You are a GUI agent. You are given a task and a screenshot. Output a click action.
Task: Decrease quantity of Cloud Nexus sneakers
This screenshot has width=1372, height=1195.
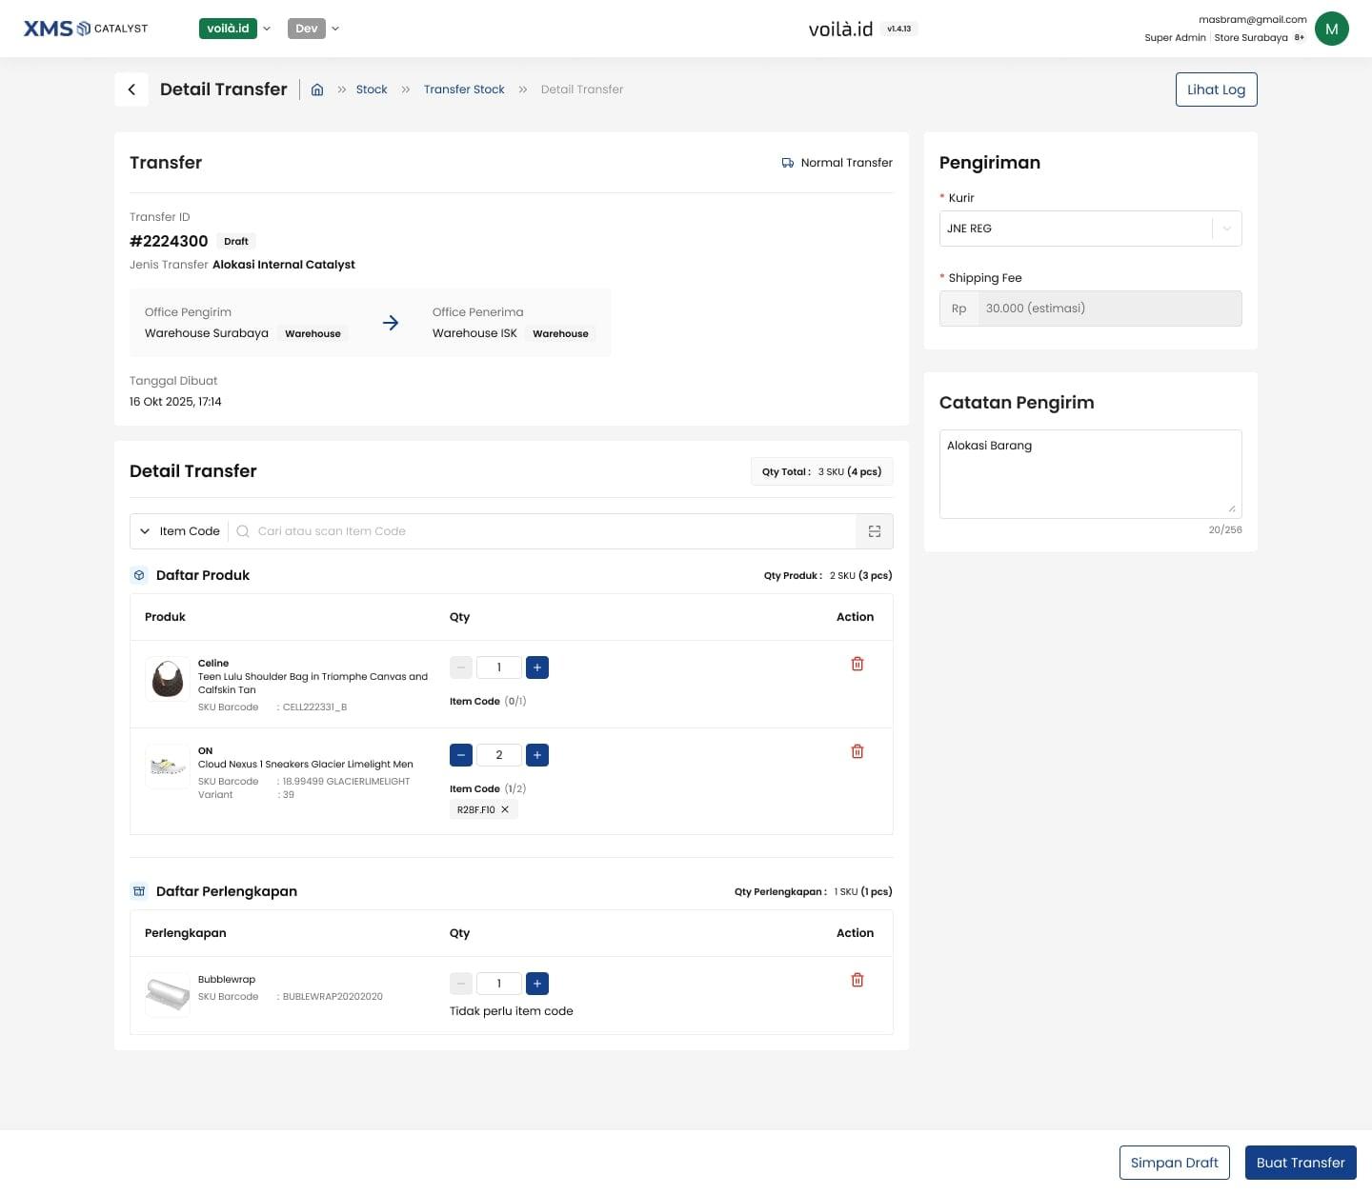coord(461,755)
